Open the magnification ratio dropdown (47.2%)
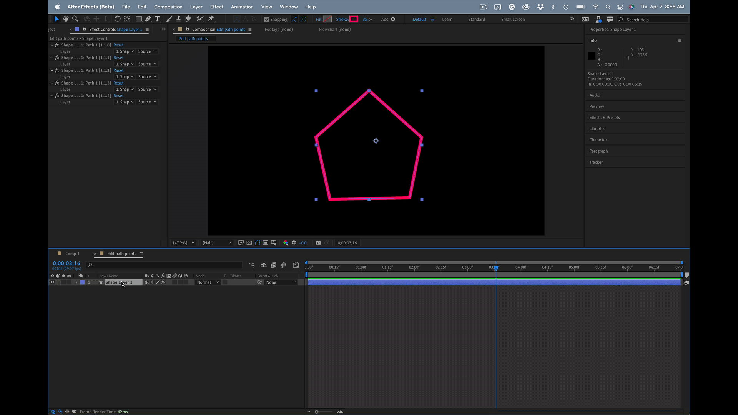 (x=183, y=243)
